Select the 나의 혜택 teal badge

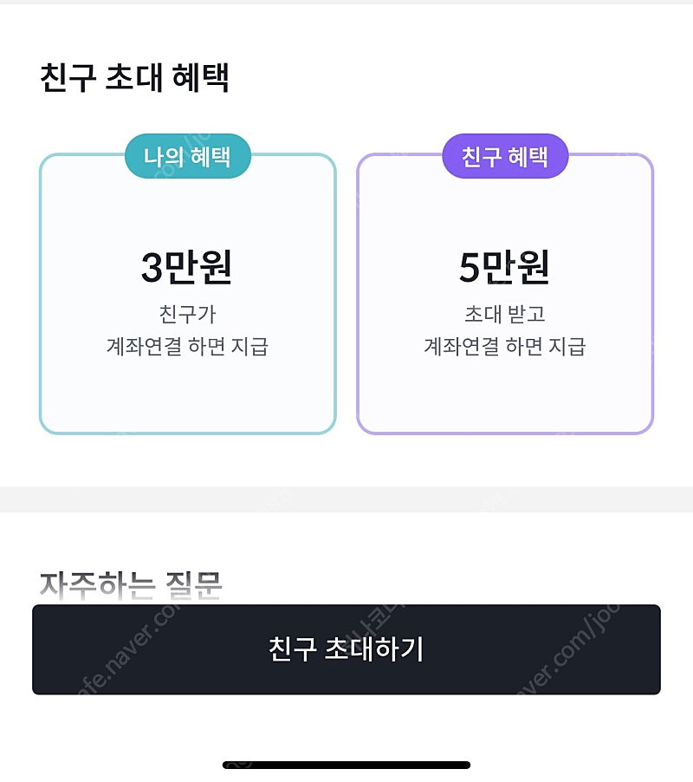pos(188,156)
